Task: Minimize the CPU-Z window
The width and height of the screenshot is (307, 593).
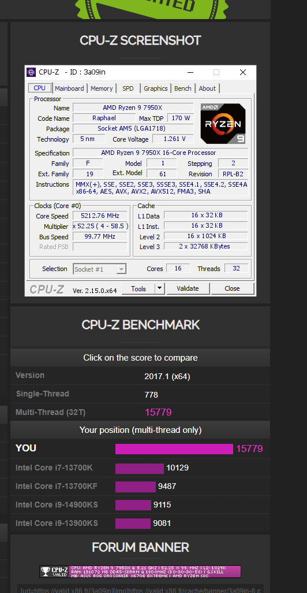Action: pos(190,72)
